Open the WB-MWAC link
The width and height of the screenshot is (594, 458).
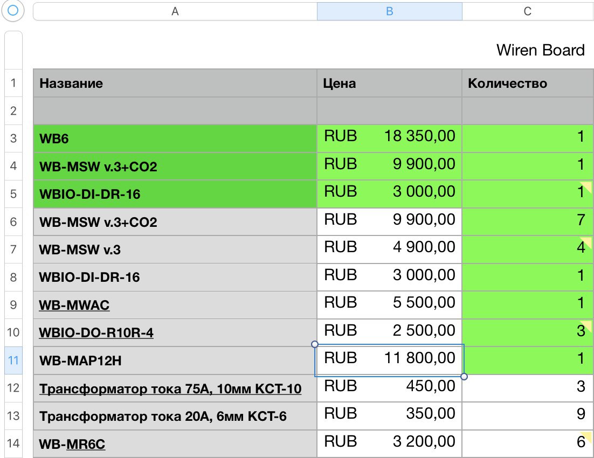(x=74, y=305)
